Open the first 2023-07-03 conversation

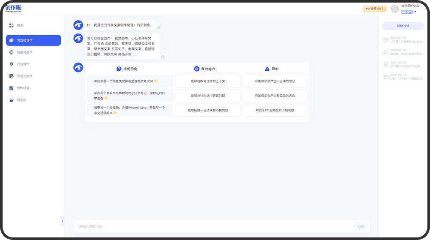tap(403, 40)
